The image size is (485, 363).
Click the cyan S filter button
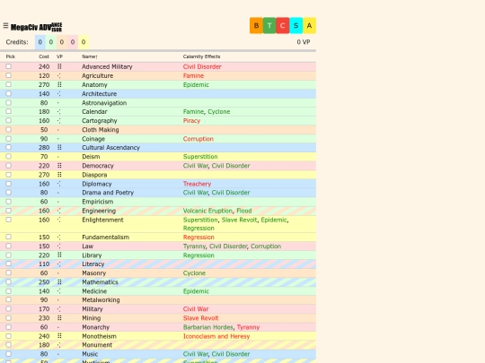(296, 26)
